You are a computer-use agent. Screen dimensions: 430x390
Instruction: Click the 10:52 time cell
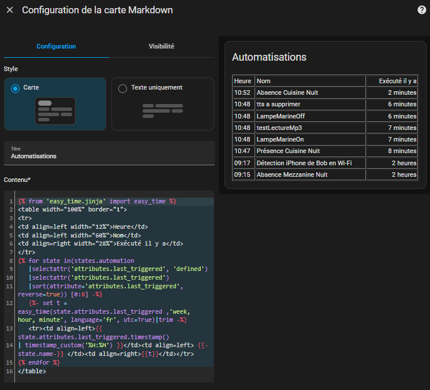click(x=242, y=92)
